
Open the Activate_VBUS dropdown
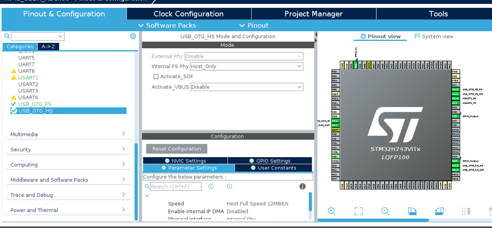247,87
